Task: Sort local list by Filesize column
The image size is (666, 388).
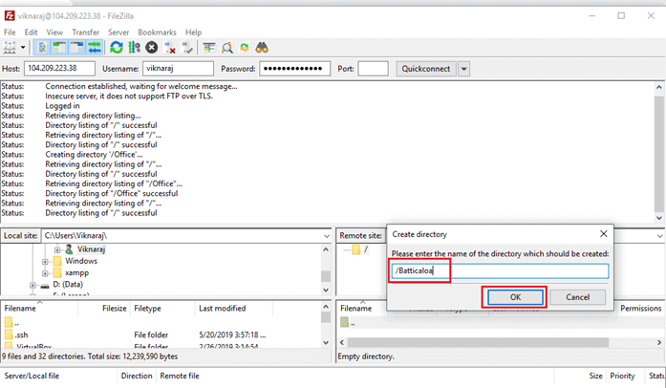Action: coord(104,308)
